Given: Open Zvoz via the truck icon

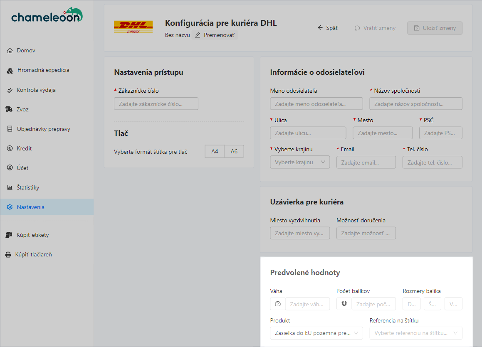Looking at the screenshot, I should (10, 109).
